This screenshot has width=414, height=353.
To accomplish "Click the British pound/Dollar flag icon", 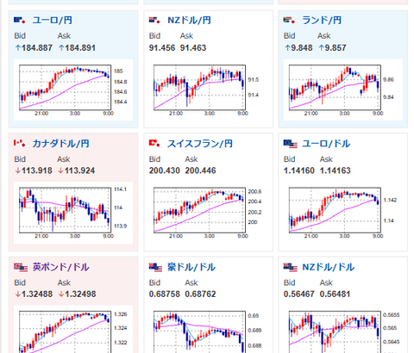I will pyautogui.click(x=21, y=267).
